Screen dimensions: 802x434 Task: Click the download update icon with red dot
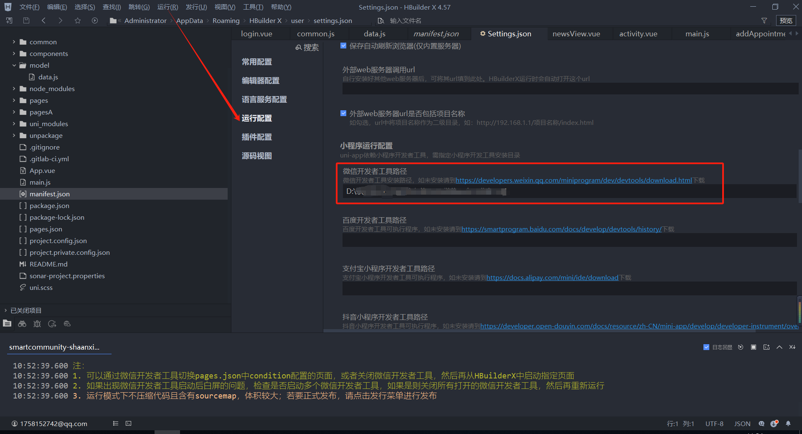(774, 424)
